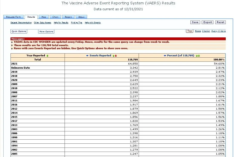Click the Export button
Viewport: 236px width, 157px height.
coord(208,22)
